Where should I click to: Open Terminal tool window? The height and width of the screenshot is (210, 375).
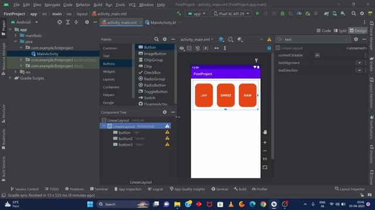point(99,189)
